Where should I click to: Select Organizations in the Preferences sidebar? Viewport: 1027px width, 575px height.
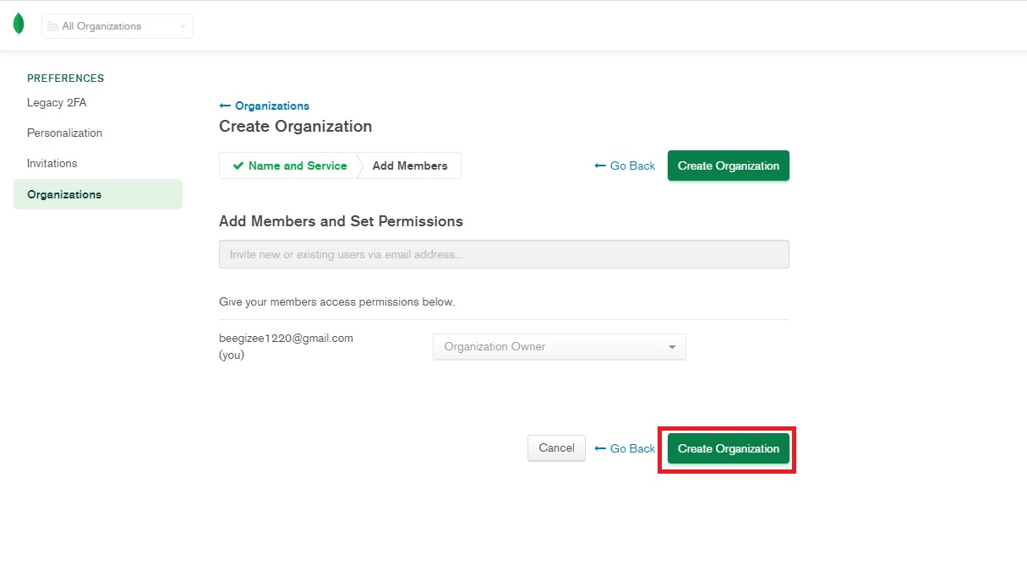(64, 194)
